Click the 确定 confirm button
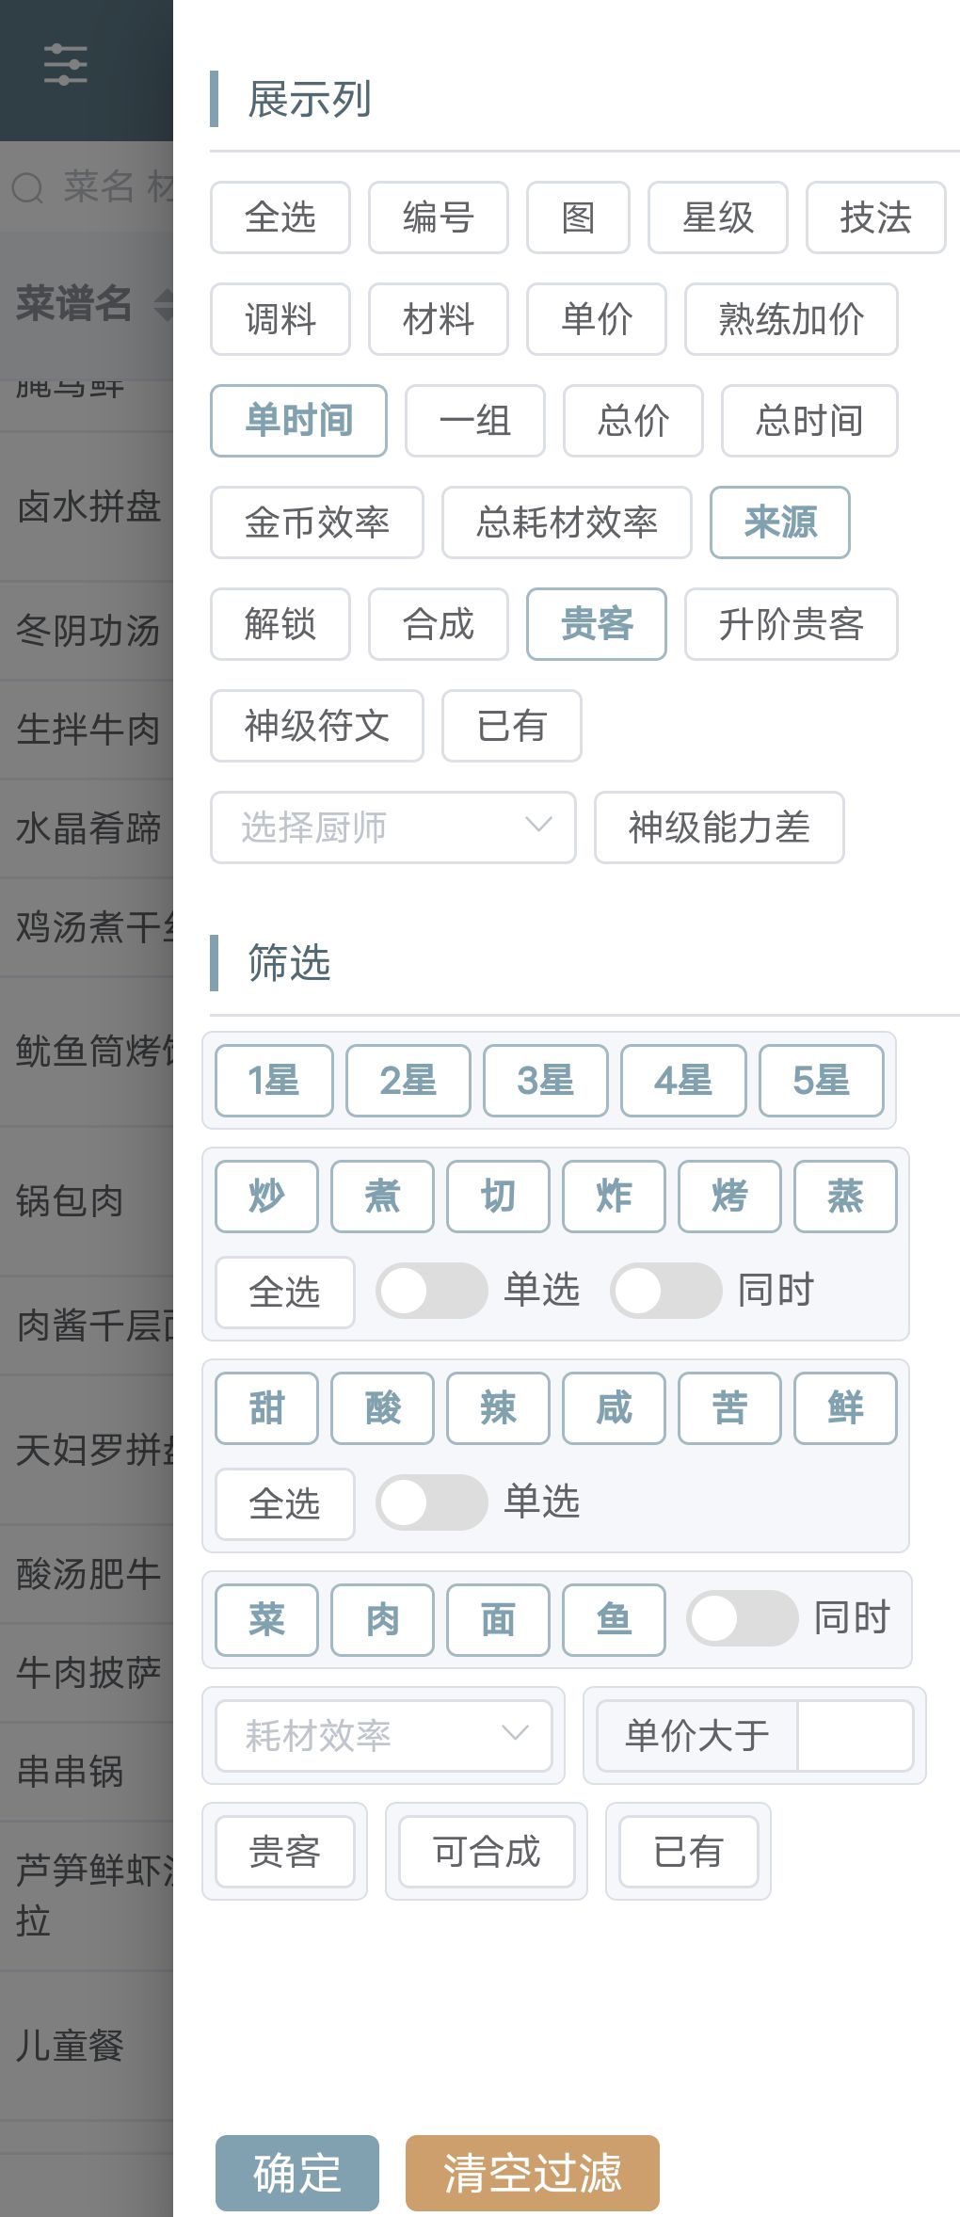The image size is (960, 2217). point(296,2173)
